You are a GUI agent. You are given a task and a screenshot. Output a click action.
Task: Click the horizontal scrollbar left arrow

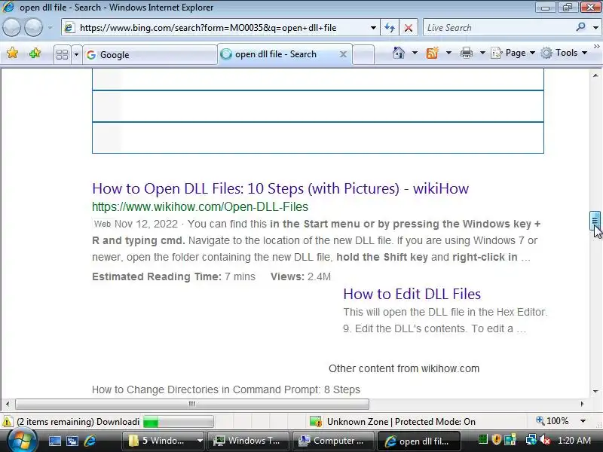click(x=8, y=404)
